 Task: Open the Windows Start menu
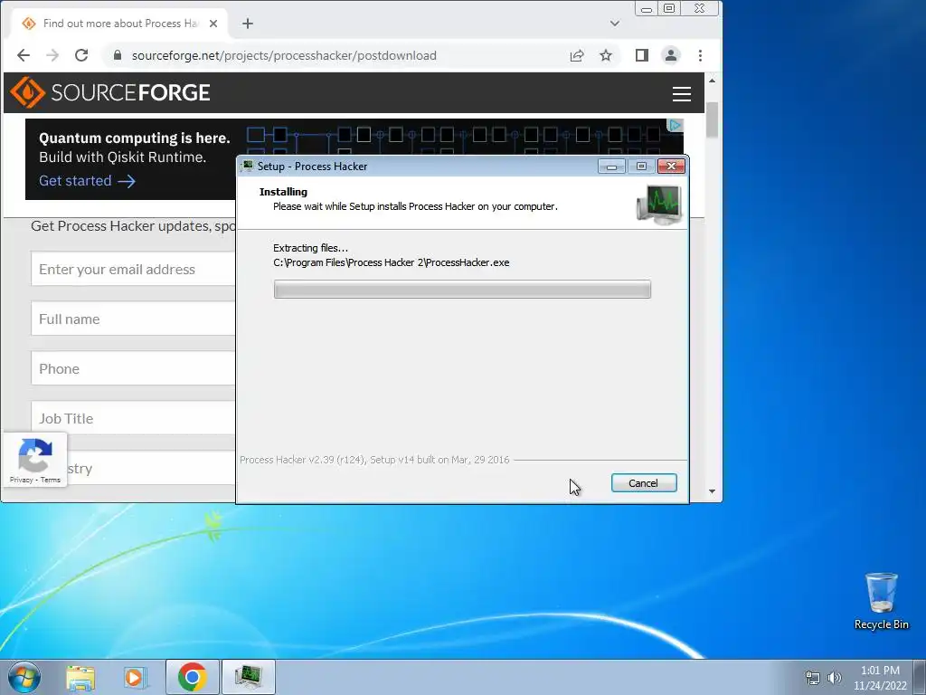(x=24, y=677)
